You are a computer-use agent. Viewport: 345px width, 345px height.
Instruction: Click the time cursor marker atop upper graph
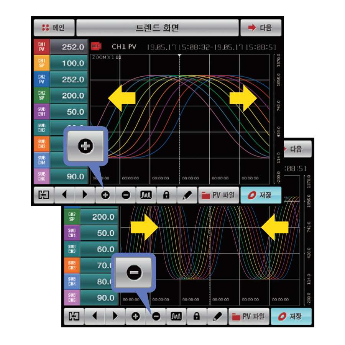179,56
